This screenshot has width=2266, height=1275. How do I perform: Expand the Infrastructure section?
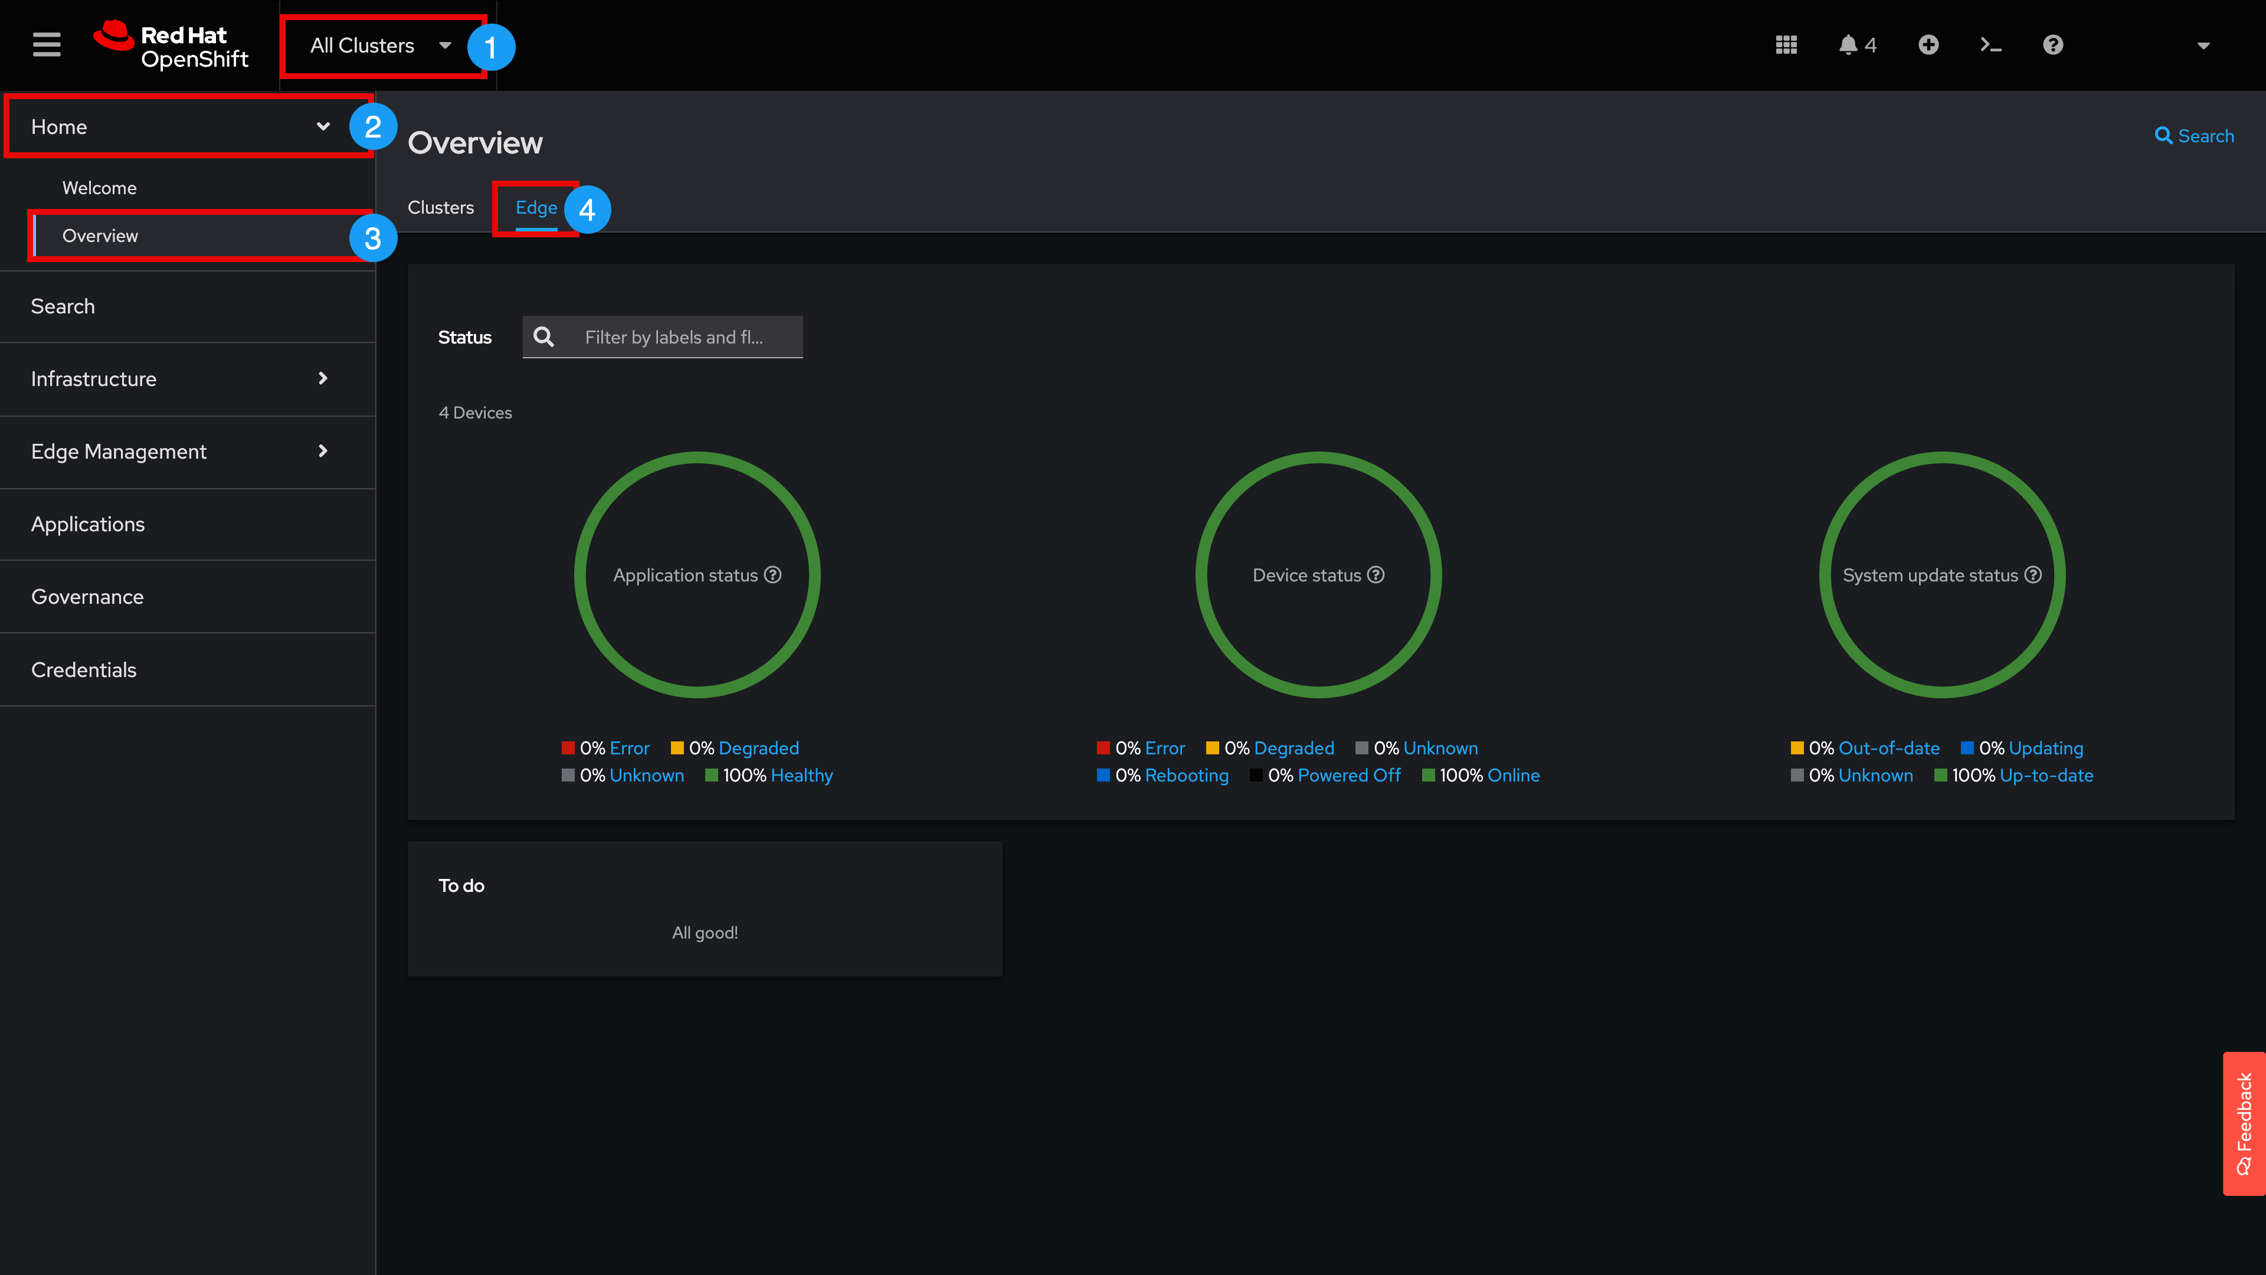[188, 378]
